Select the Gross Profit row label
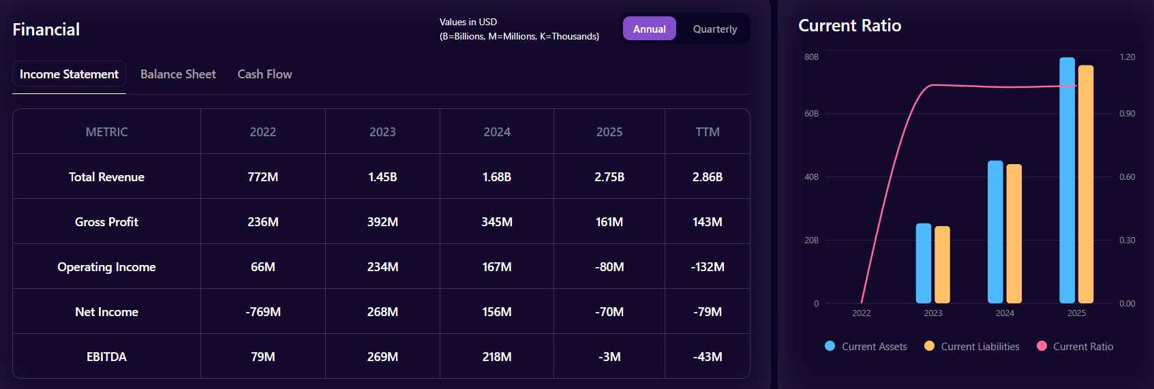Screen dimensions: 1154x389 (x=106, y=222)
